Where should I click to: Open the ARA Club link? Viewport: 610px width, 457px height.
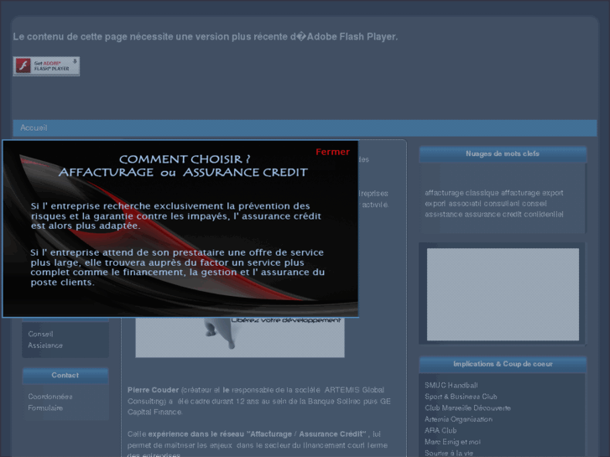[x=441, y=430]
